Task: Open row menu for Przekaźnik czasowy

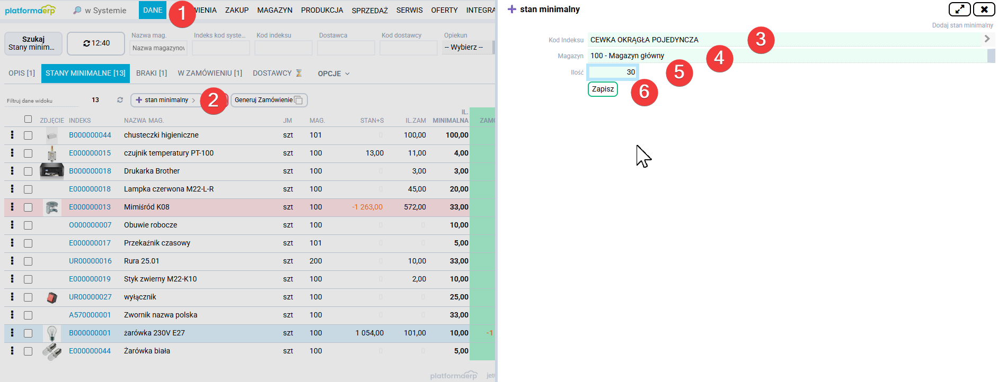Action: coord(12,243)
